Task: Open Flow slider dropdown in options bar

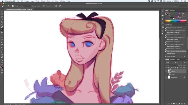Action: point(53,6)
